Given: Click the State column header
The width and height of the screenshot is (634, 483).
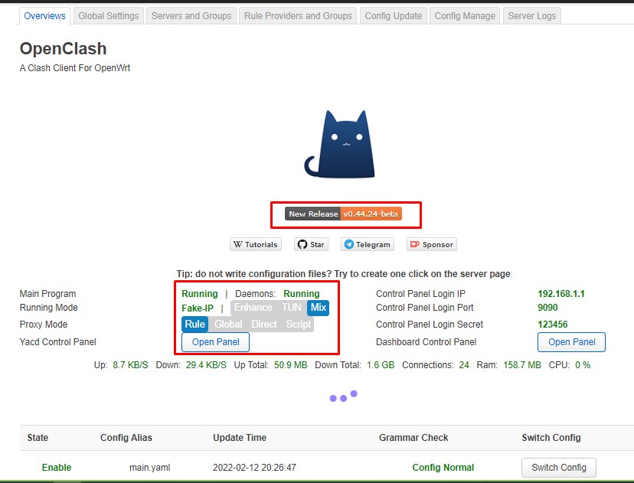Looking at the screenshot, I should point(38,438).
